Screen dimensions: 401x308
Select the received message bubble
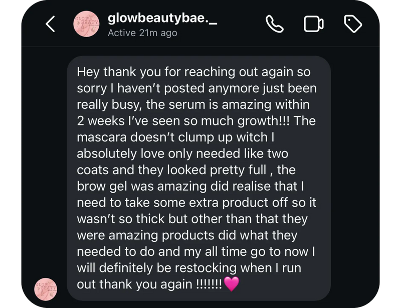(198, 178)
